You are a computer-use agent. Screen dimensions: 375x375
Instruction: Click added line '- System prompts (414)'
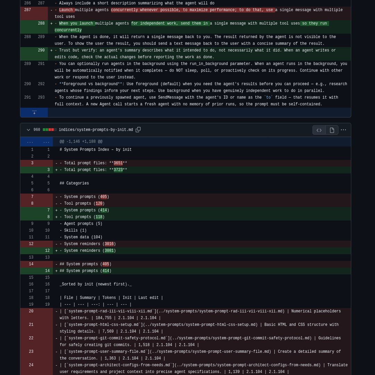click(185, 210)
